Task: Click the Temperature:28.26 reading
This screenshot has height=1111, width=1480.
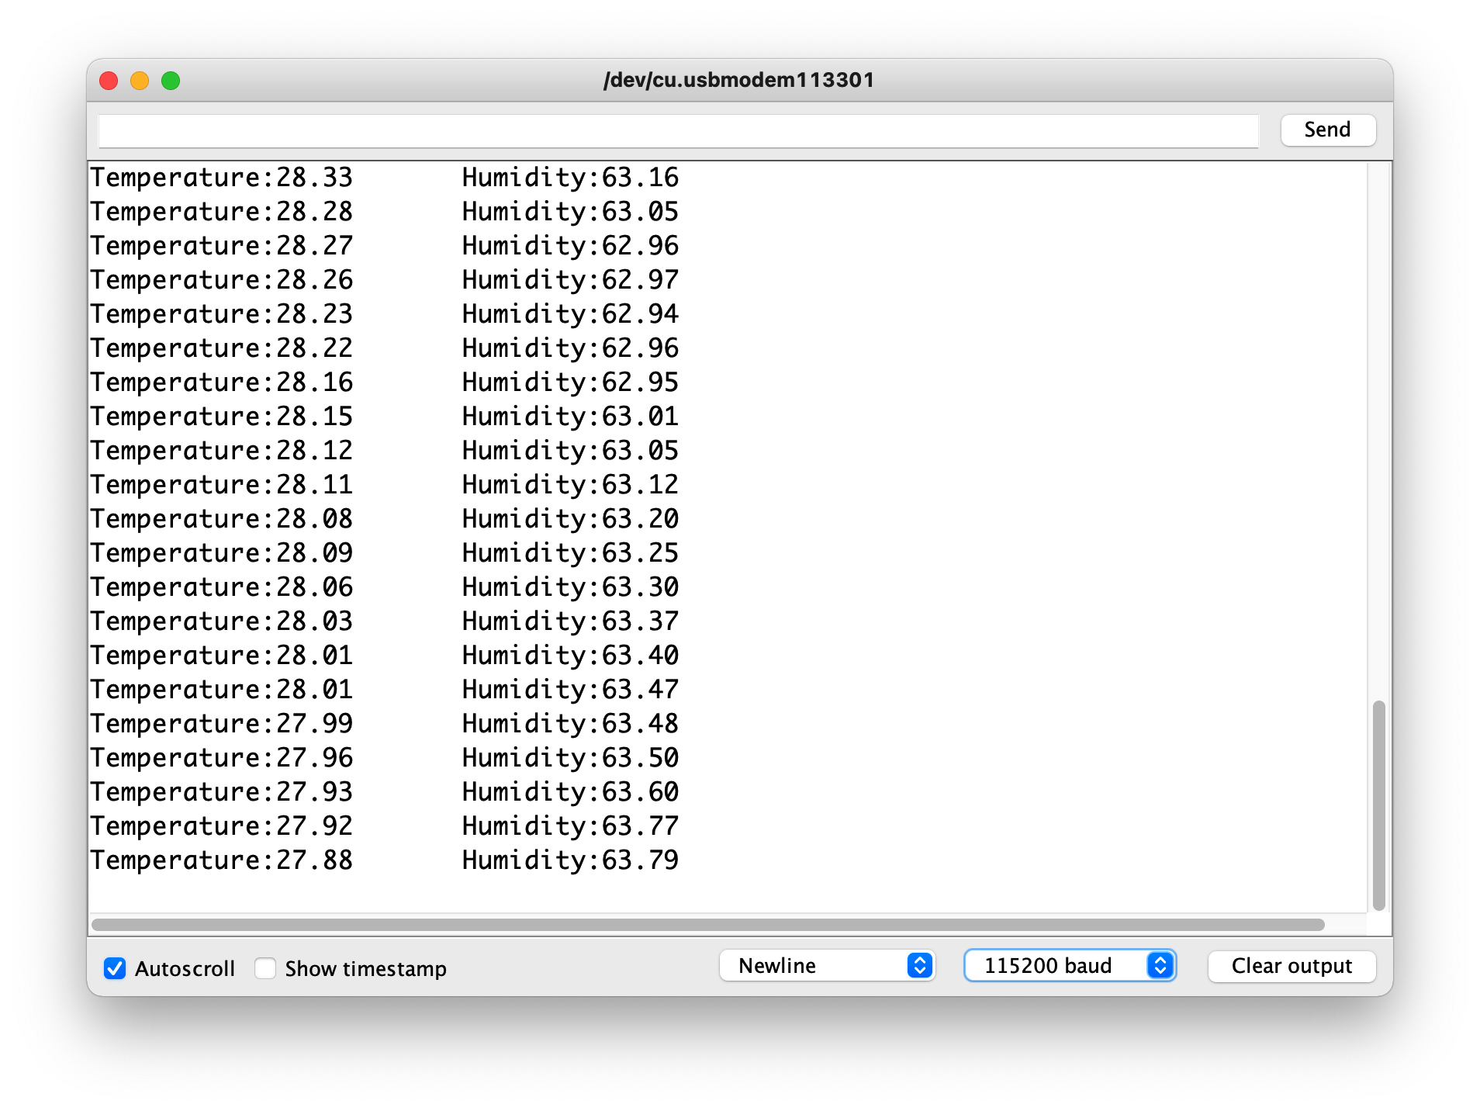Action: 222,280
